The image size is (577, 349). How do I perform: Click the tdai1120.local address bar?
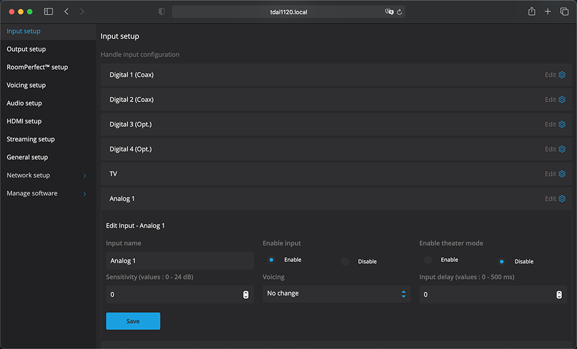pos(288,12)
